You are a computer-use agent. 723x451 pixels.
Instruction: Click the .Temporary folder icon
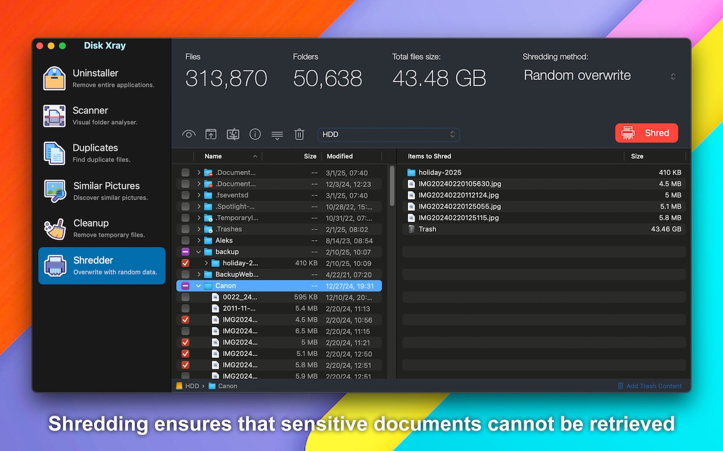pyautogui.click(x=208, y=218)
